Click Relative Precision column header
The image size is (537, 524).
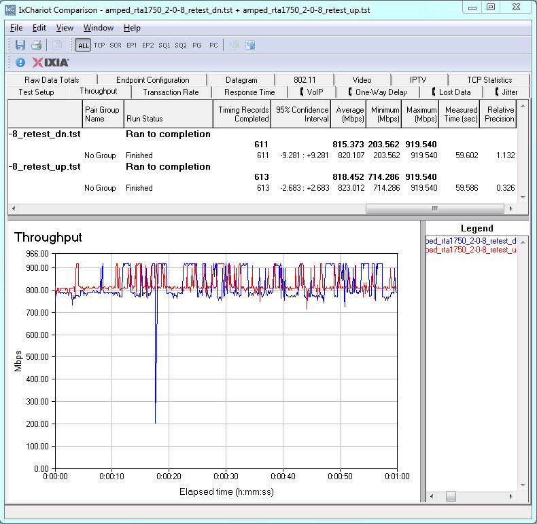(498, 114)
